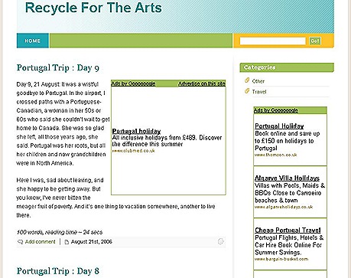Click the date page icon before August 21st

[x=67, y=242]
